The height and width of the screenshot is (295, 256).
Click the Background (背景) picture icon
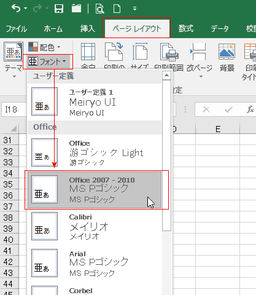pyautogui.click(x=227, y=52)
